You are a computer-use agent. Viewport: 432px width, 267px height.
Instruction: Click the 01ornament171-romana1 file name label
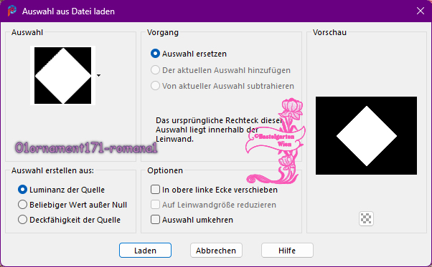(x=86, y=147)
